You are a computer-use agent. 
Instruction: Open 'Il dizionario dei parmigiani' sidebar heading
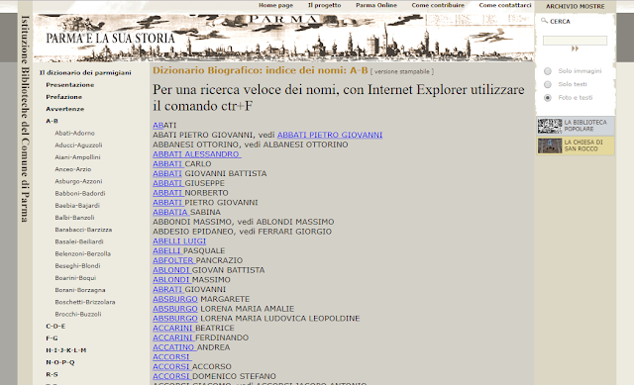click(x=85, y=72)
